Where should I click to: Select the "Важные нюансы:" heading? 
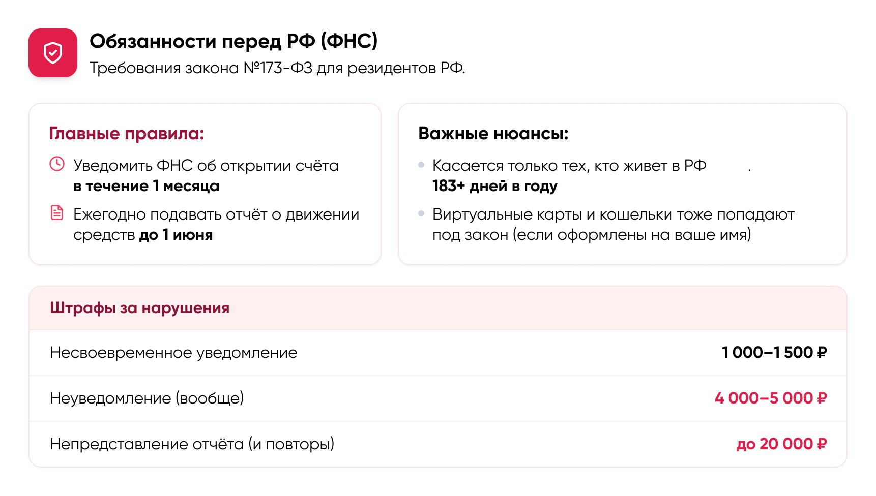pyautogui.click(x=493, y=134)
